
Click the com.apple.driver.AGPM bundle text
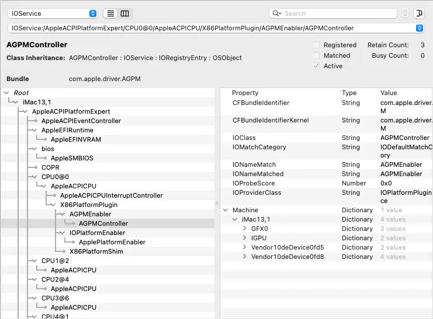(105, 79)
